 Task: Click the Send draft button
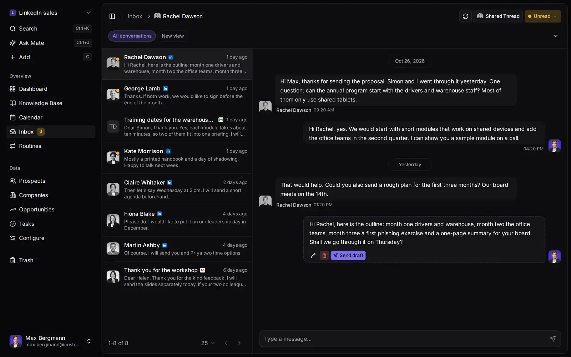pyautogui.click(x=348, y=256)
